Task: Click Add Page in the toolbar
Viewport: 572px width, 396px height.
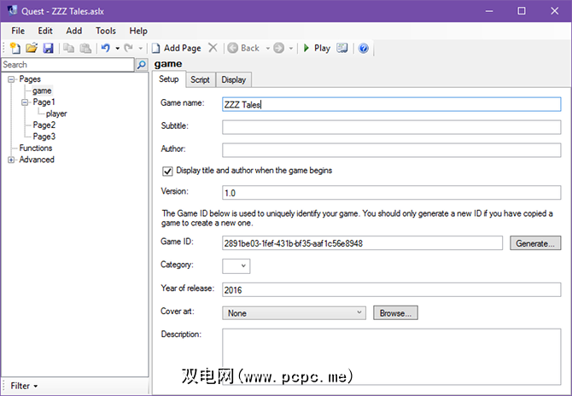Action: click(x=176, y=49)
